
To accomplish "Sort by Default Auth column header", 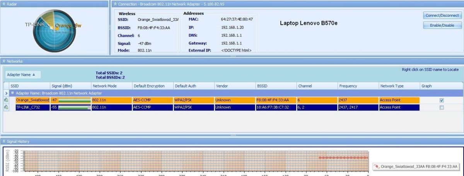I will tap(194, 86).
